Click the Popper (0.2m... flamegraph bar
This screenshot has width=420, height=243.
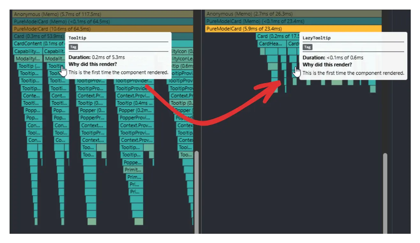coord(136,110)
